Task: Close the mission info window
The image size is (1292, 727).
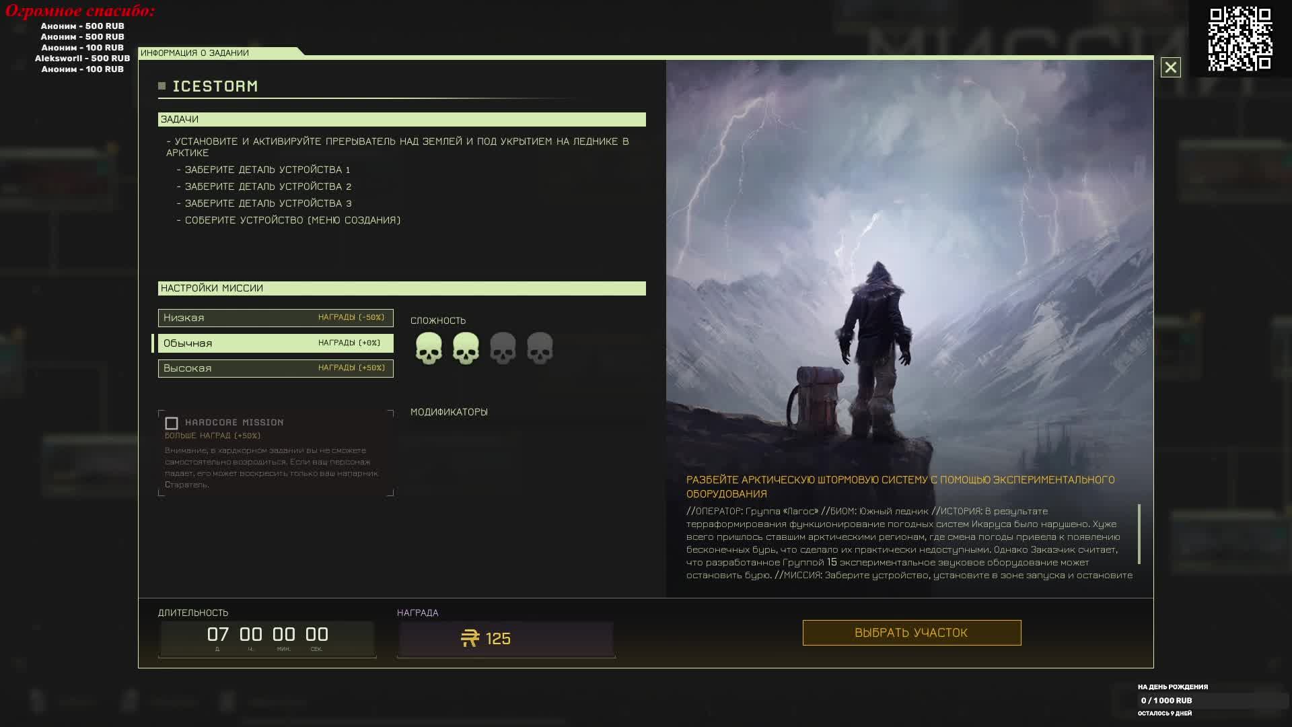Action: pos(1170,67)
